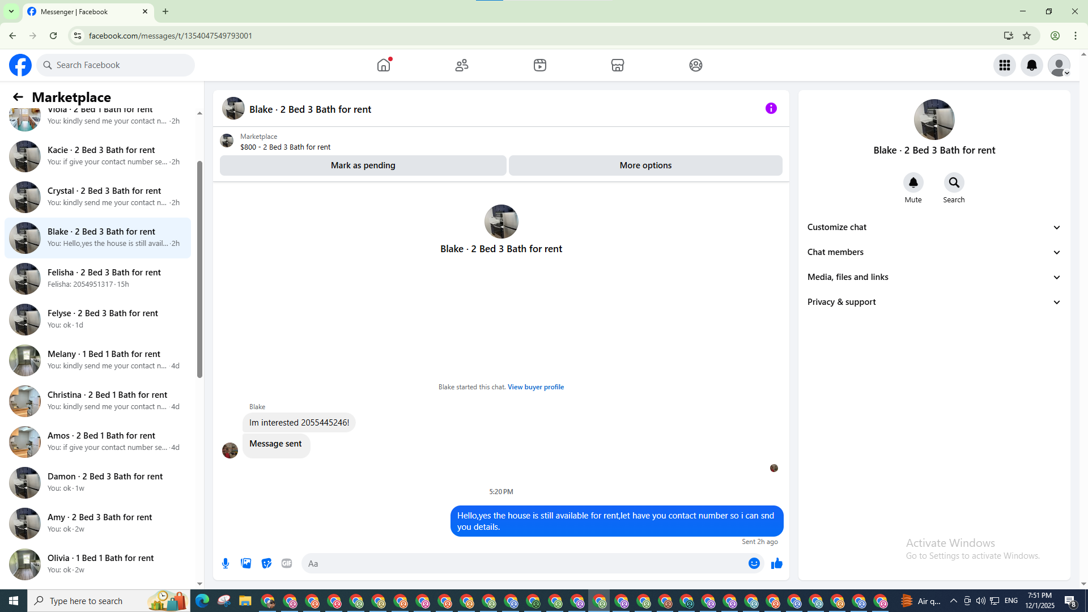Open Felyse's chat conversation
The height and width of the screenshot is (612, 1088).
tap(97, 319)
